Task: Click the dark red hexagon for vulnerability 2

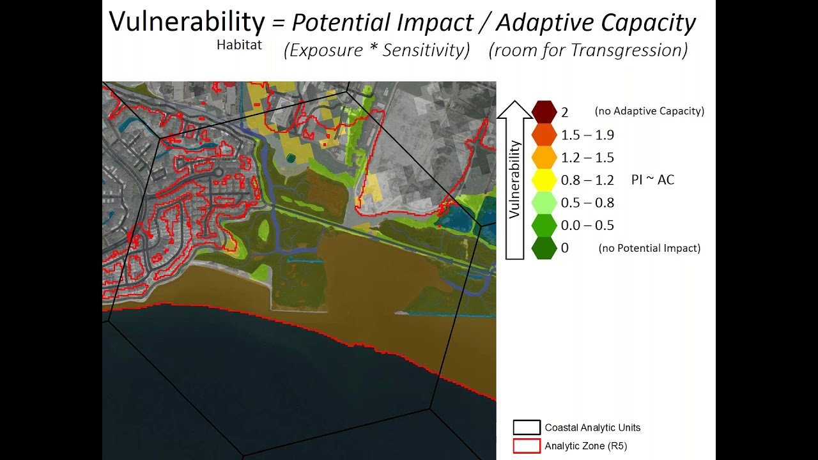Action: point(544,112)
